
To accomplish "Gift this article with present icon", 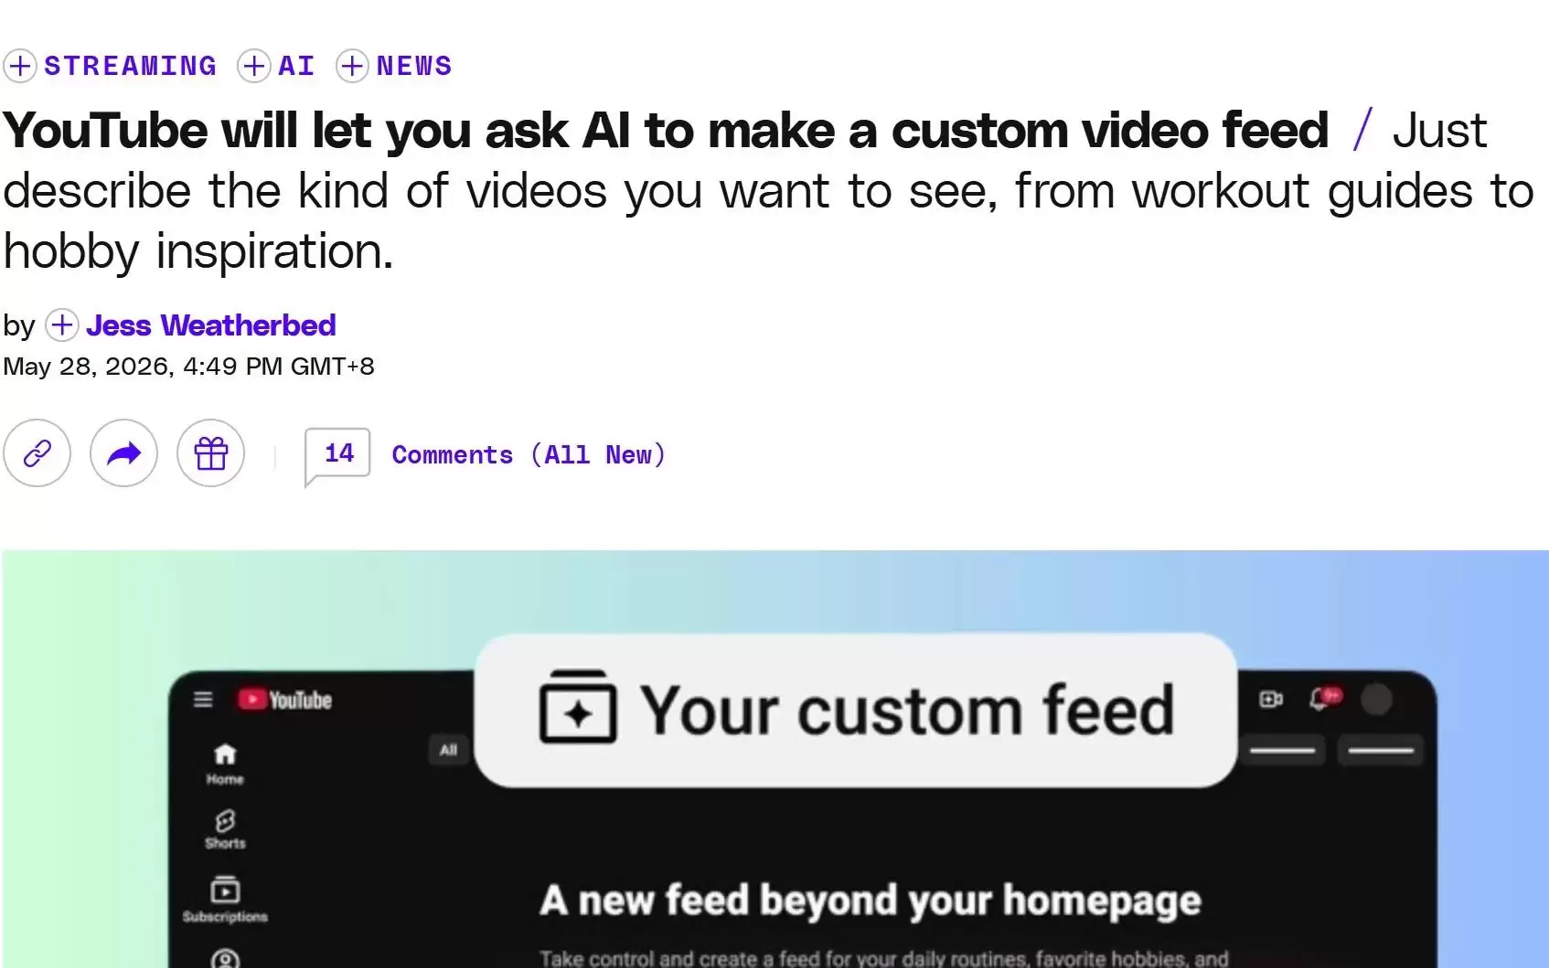I will pos(210,453).
